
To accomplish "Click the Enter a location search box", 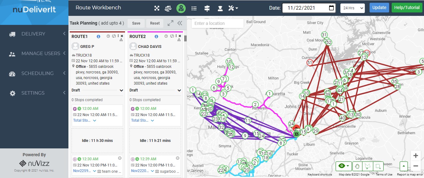I will tap(217, 23).
